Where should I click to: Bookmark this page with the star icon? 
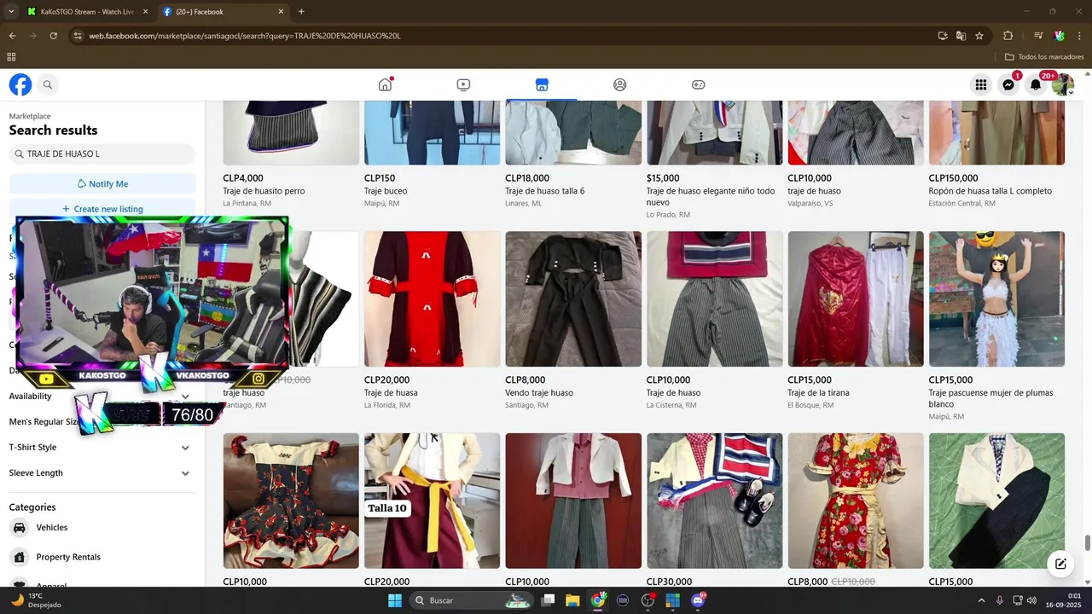click(x=979, y=36)
